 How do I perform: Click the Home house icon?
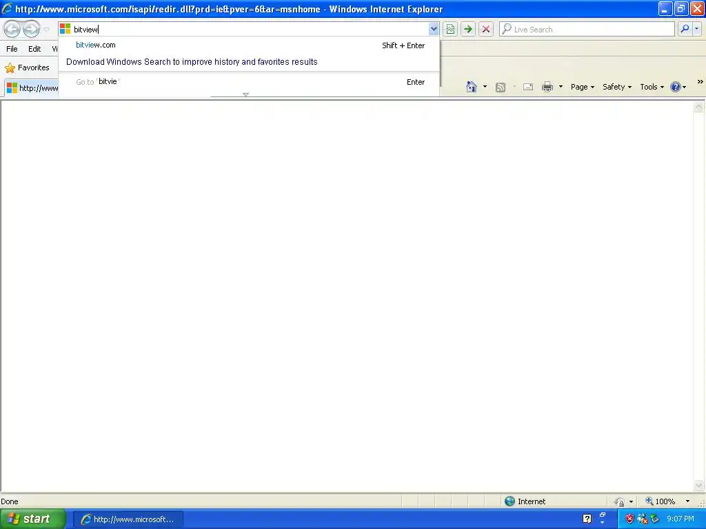pos(472,86)
